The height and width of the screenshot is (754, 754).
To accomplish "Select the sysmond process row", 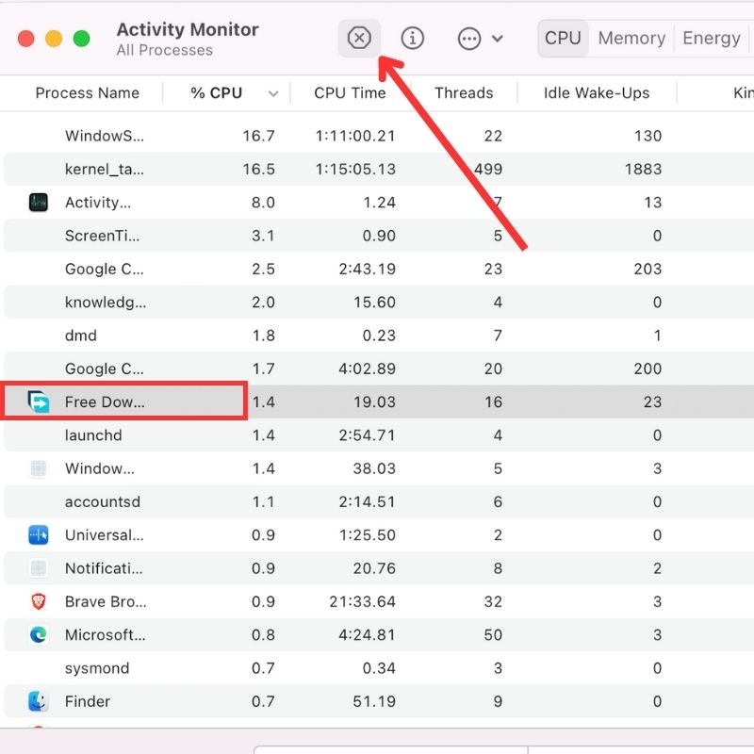I will [x=379, y=668].
